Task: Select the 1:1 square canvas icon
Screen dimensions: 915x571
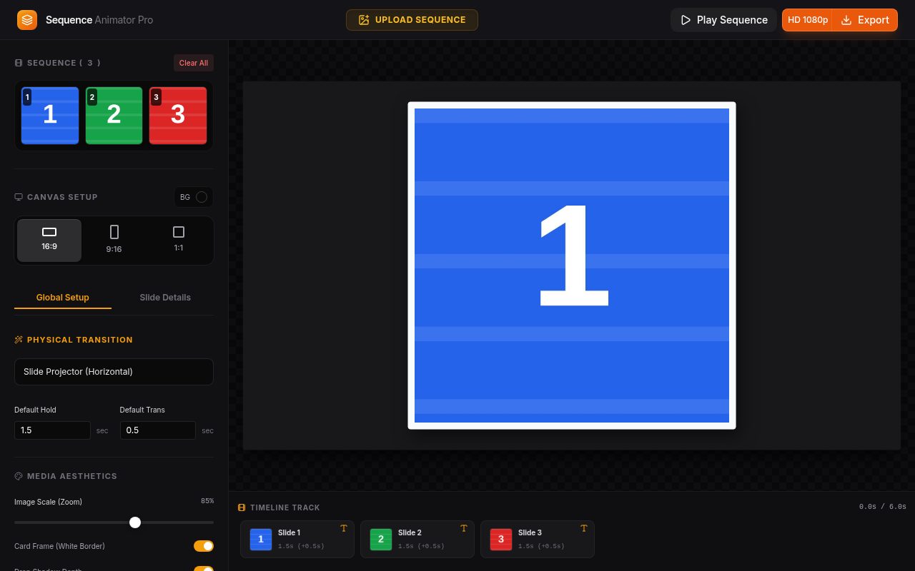Action: click(179, 232)
